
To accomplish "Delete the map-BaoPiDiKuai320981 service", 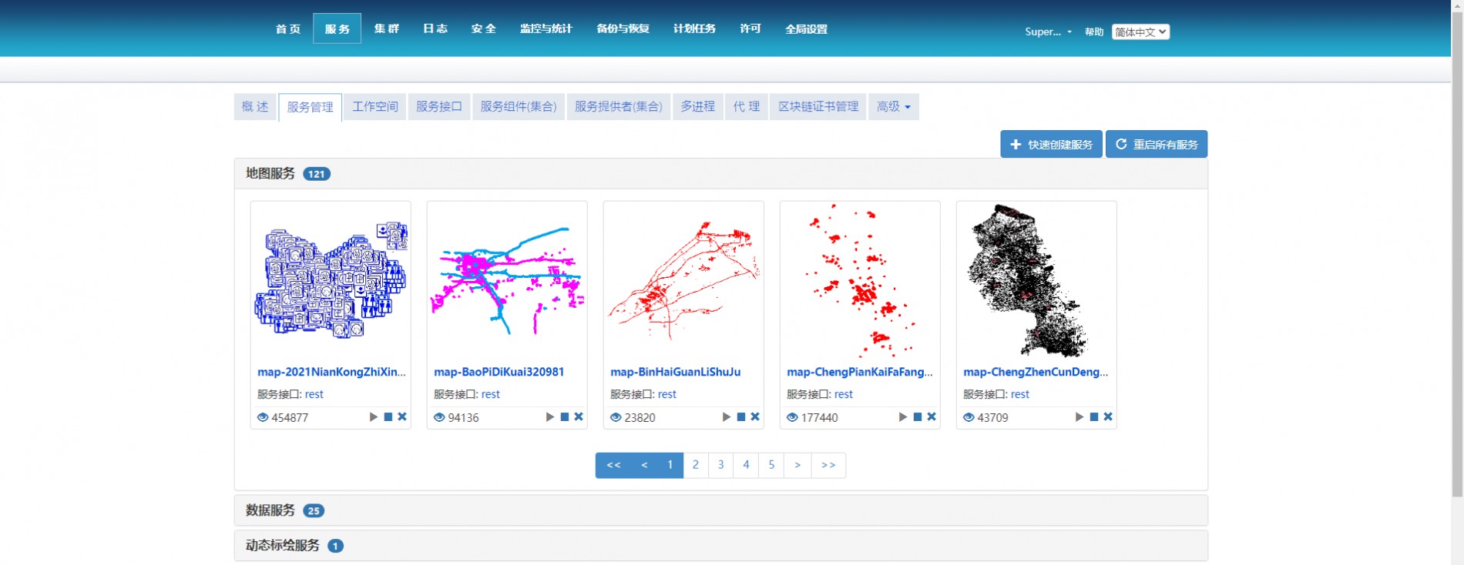I will point(579,417).
